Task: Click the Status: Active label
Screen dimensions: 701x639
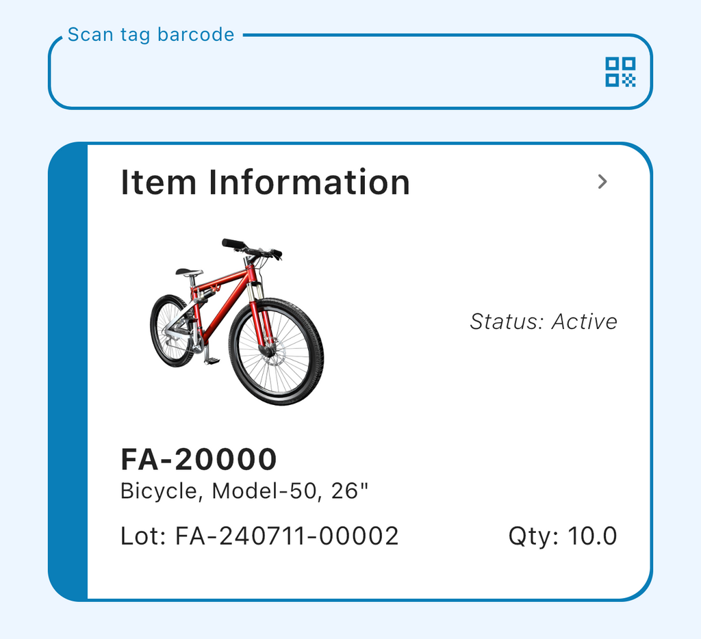Action: pos(544,322)
